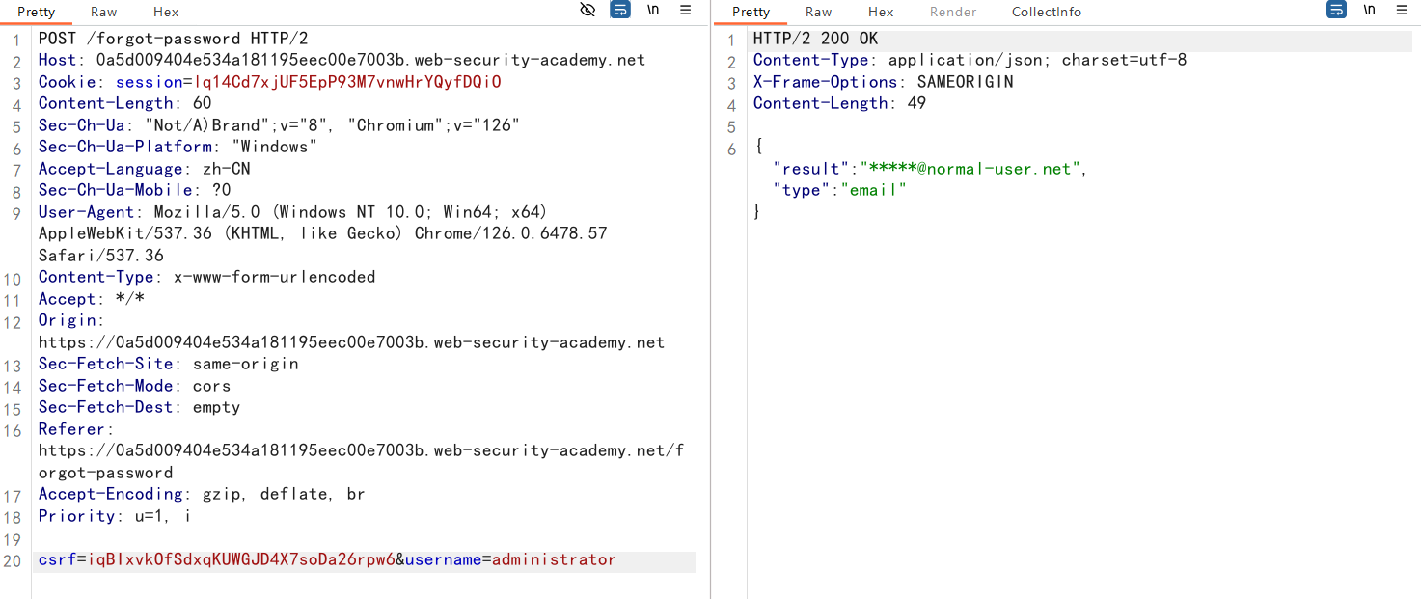The width and height of the screenshot is (1421, 599).
Task: Click the csrf token value in request body
Action: pyautogui.click(x=241, y=559)
